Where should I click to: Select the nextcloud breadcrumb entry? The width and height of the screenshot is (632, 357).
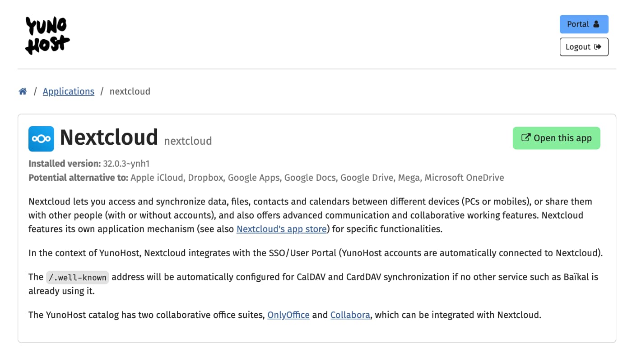coord(130,91)
